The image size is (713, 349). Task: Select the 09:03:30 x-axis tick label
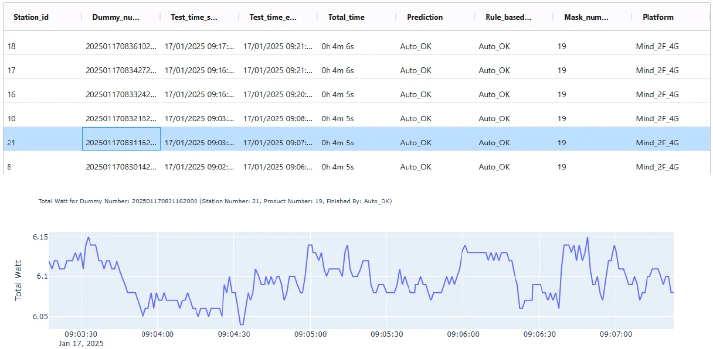click(81, 334)
